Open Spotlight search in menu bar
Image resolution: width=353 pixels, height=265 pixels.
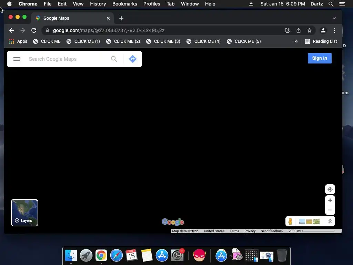pyautogui.click(x=331, y=4)
